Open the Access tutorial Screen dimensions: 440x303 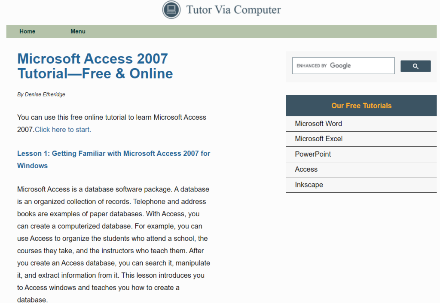pyautogui.click(x=306, y=170)
